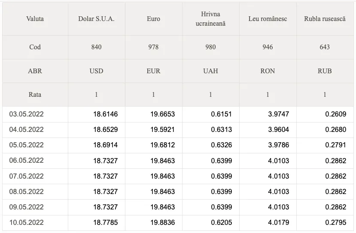Click the Valuta header cell
Screen dimensions: 356x233
[35, 19]
